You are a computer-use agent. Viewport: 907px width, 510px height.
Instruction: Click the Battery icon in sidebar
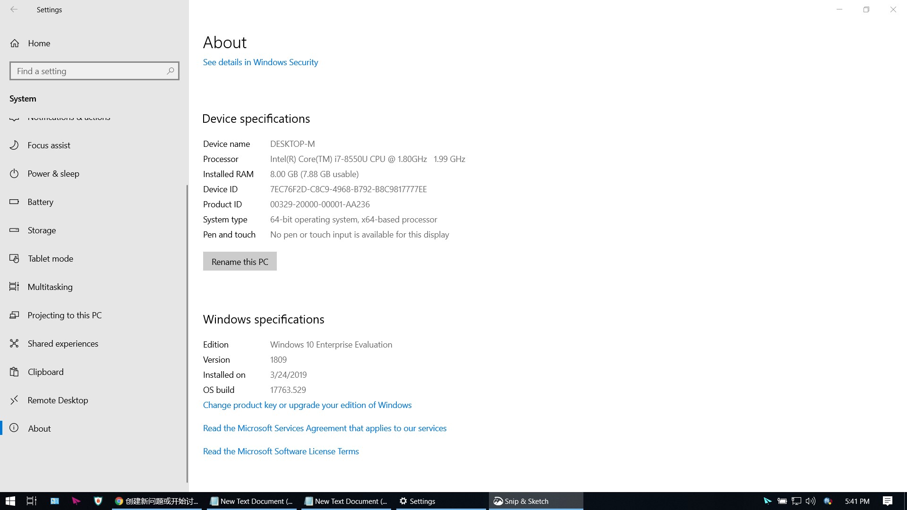coord(14,202)
